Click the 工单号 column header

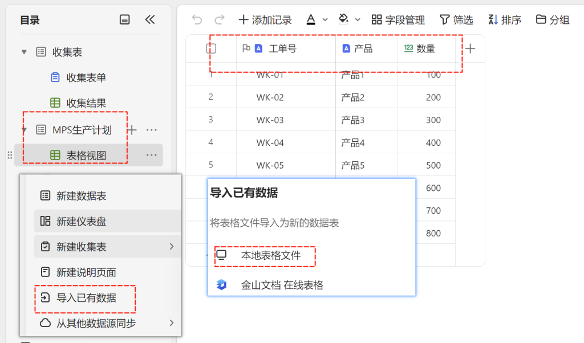pos(283,49)
